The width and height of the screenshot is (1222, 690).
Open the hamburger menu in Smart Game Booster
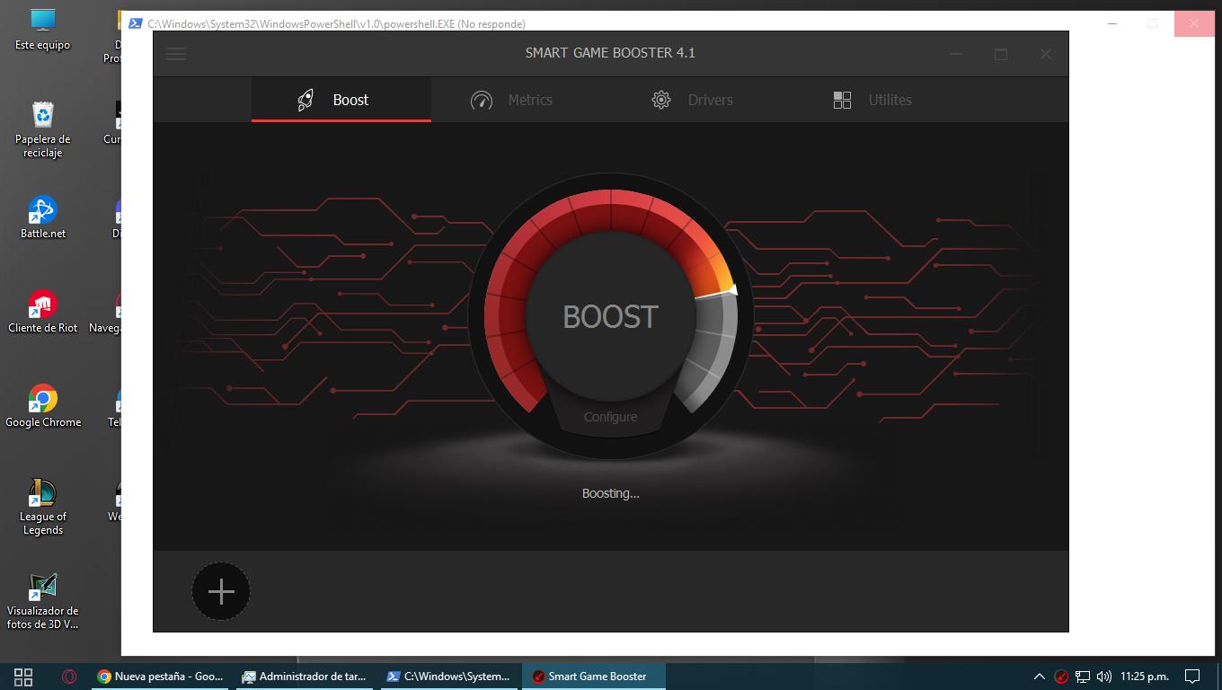[176, 54]
